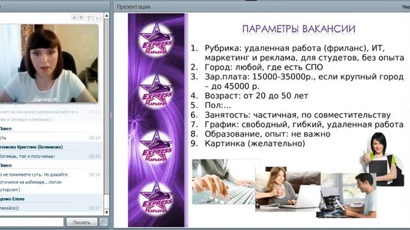410x230 pixels.
Task: Decrease chat font size with small T icon
Action: 98,18
